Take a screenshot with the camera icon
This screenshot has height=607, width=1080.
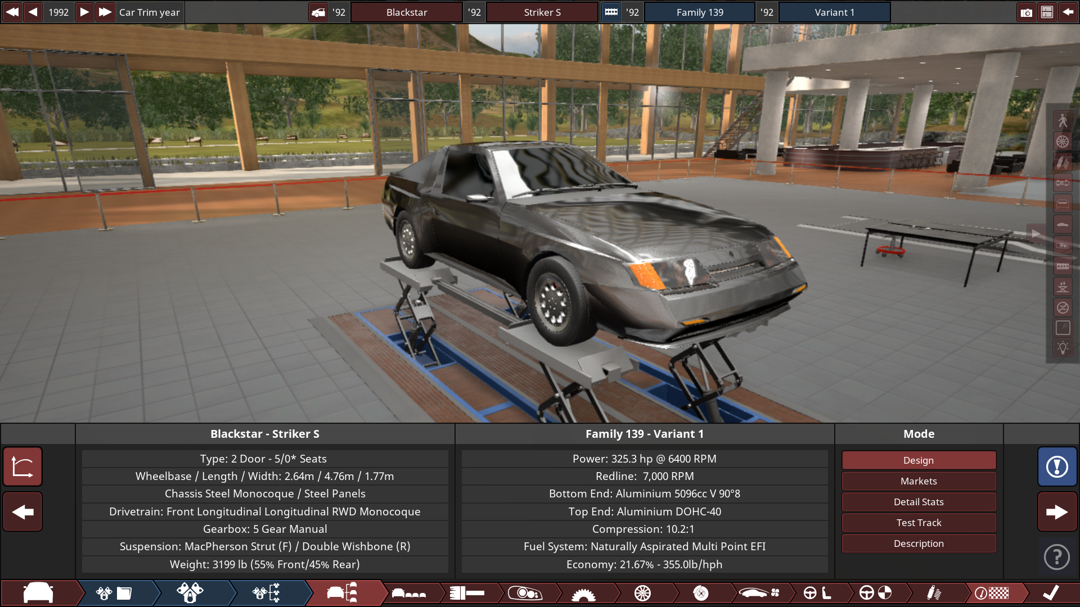1026,12
